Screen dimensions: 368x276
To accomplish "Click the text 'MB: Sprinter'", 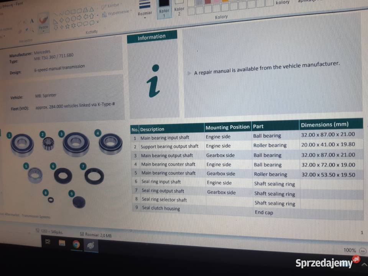I will click(x=46, y=95).
